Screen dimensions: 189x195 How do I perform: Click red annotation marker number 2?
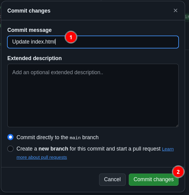tap(178, 172)
